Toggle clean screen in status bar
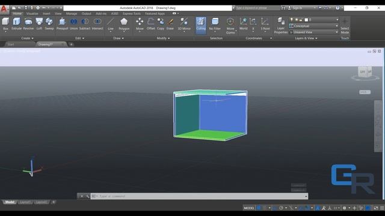This screenshot has height=216, width=385. pos(376,208)
